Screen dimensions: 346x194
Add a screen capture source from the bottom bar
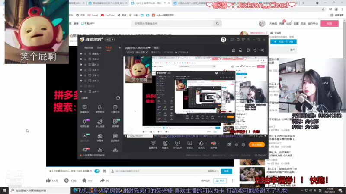coord(153,145)
